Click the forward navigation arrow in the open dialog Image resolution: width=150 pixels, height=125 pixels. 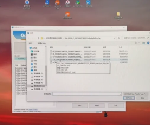tap(33, 38)
